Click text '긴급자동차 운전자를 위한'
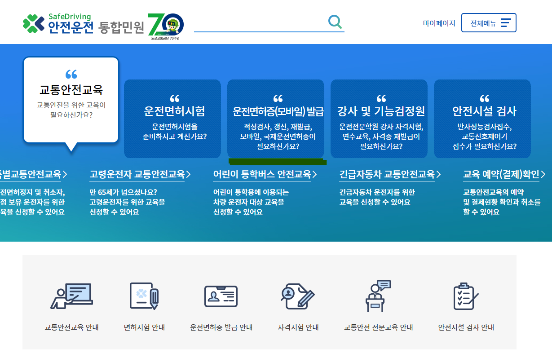The height and width of the screenshot is (362, 552). click(x=377, y=192)
